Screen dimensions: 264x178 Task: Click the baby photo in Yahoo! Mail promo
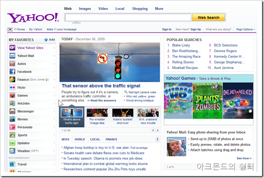pos(177,146)
